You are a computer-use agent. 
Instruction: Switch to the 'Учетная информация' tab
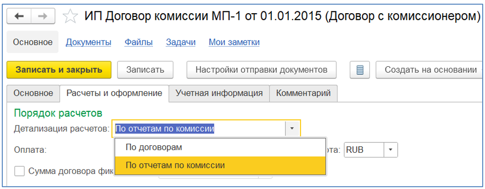[219, 93]
